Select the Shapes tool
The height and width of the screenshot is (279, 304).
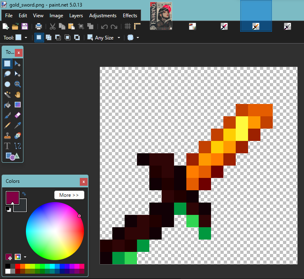[x=13, y=156]
